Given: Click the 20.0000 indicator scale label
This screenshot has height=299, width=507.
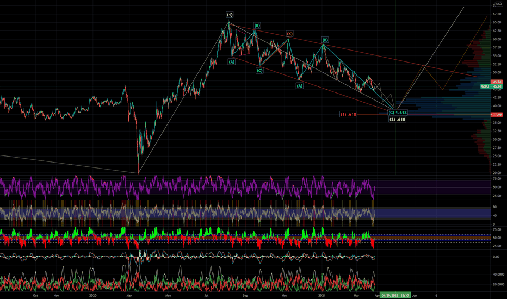Looking at the screenshot, I should pyautogui.click(x=498, y=284).
